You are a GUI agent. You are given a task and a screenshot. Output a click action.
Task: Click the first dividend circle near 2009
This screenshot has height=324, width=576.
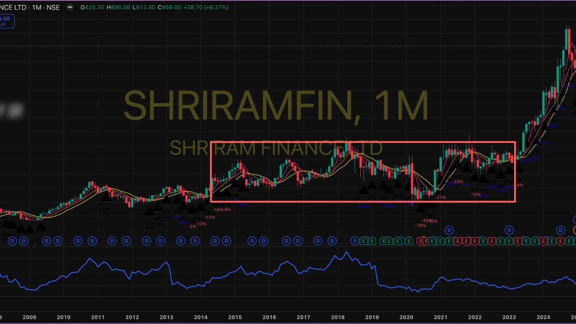pos(13,241)
